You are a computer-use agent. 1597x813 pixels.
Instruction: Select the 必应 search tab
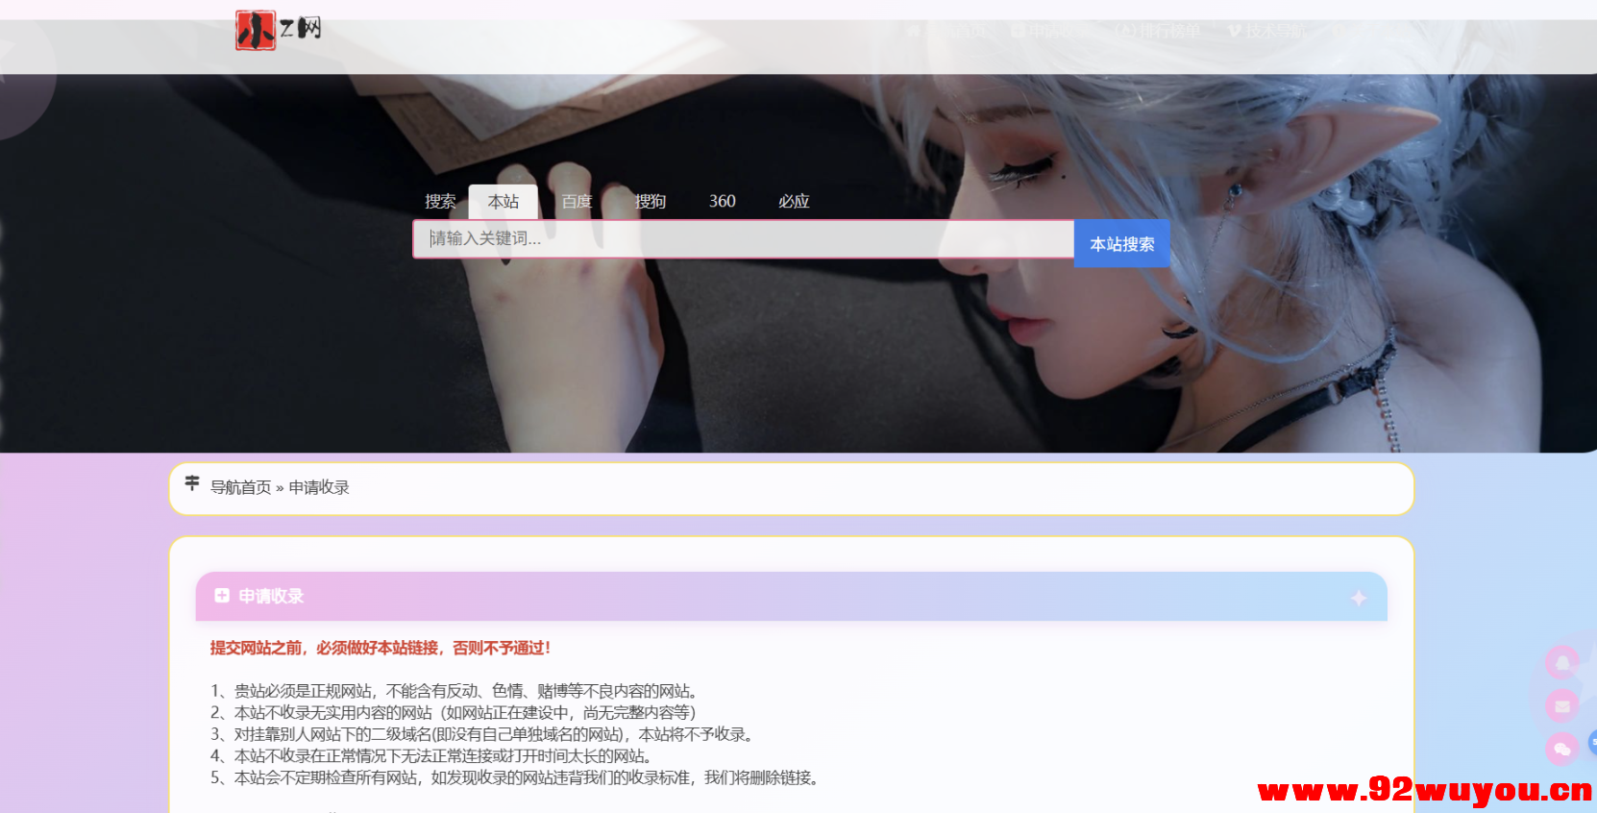pos(794,202)
